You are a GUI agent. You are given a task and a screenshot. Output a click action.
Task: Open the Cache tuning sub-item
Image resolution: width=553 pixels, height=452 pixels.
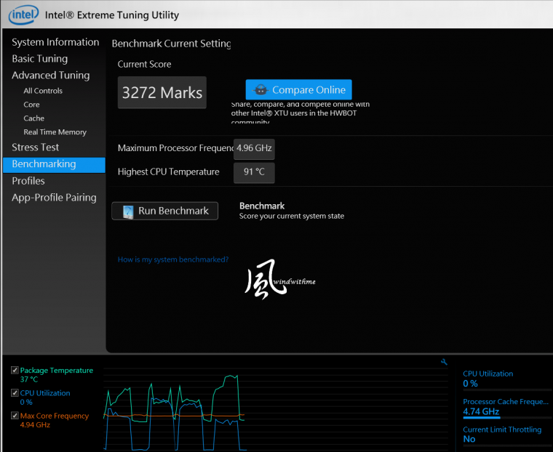pos(33,118)
